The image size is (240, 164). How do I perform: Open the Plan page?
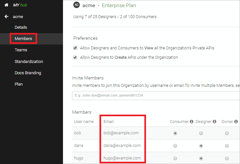pyautogui.click(x=18, y=84)
